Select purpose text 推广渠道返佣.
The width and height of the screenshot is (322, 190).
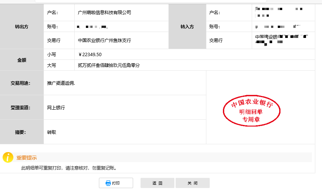coord(61,83)
